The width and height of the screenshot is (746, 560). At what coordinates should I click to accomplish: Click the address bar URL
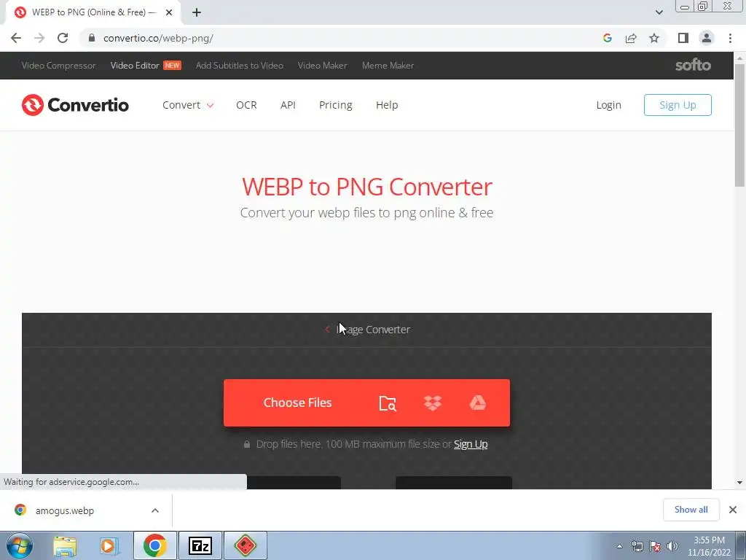click(x=158, y=38)
